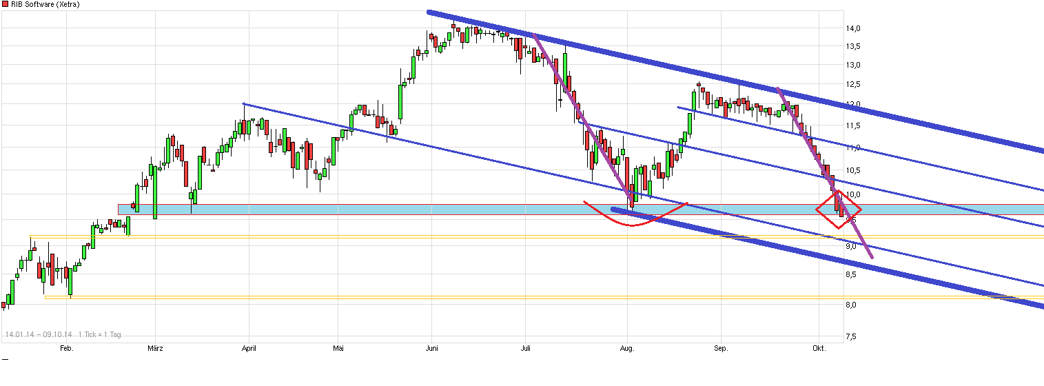Select the 'Sep.' month label
Viewport: 1044px width, 386px height.
pyautogui.click(x=722, y=349)
